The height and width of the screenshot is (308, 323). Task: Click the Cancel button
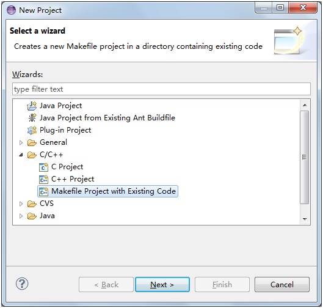click(282, 285)
